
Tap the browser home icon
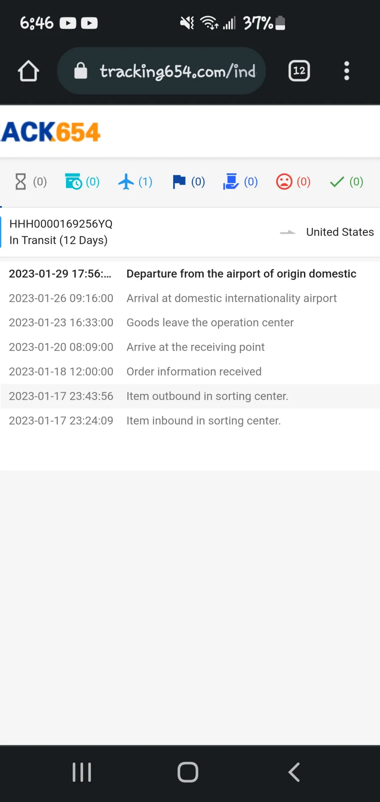pyautogui.click(x=29, y=71)
